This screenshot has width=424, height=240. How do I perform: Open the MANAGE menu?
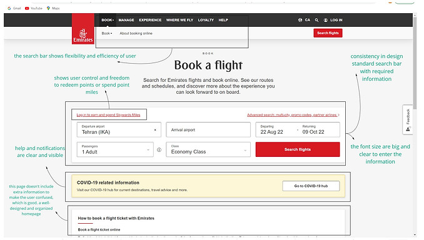[126, 20]
